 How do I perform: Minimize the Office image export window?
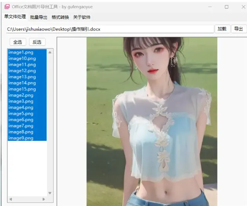pyautogui.click(x=210, y=7)
